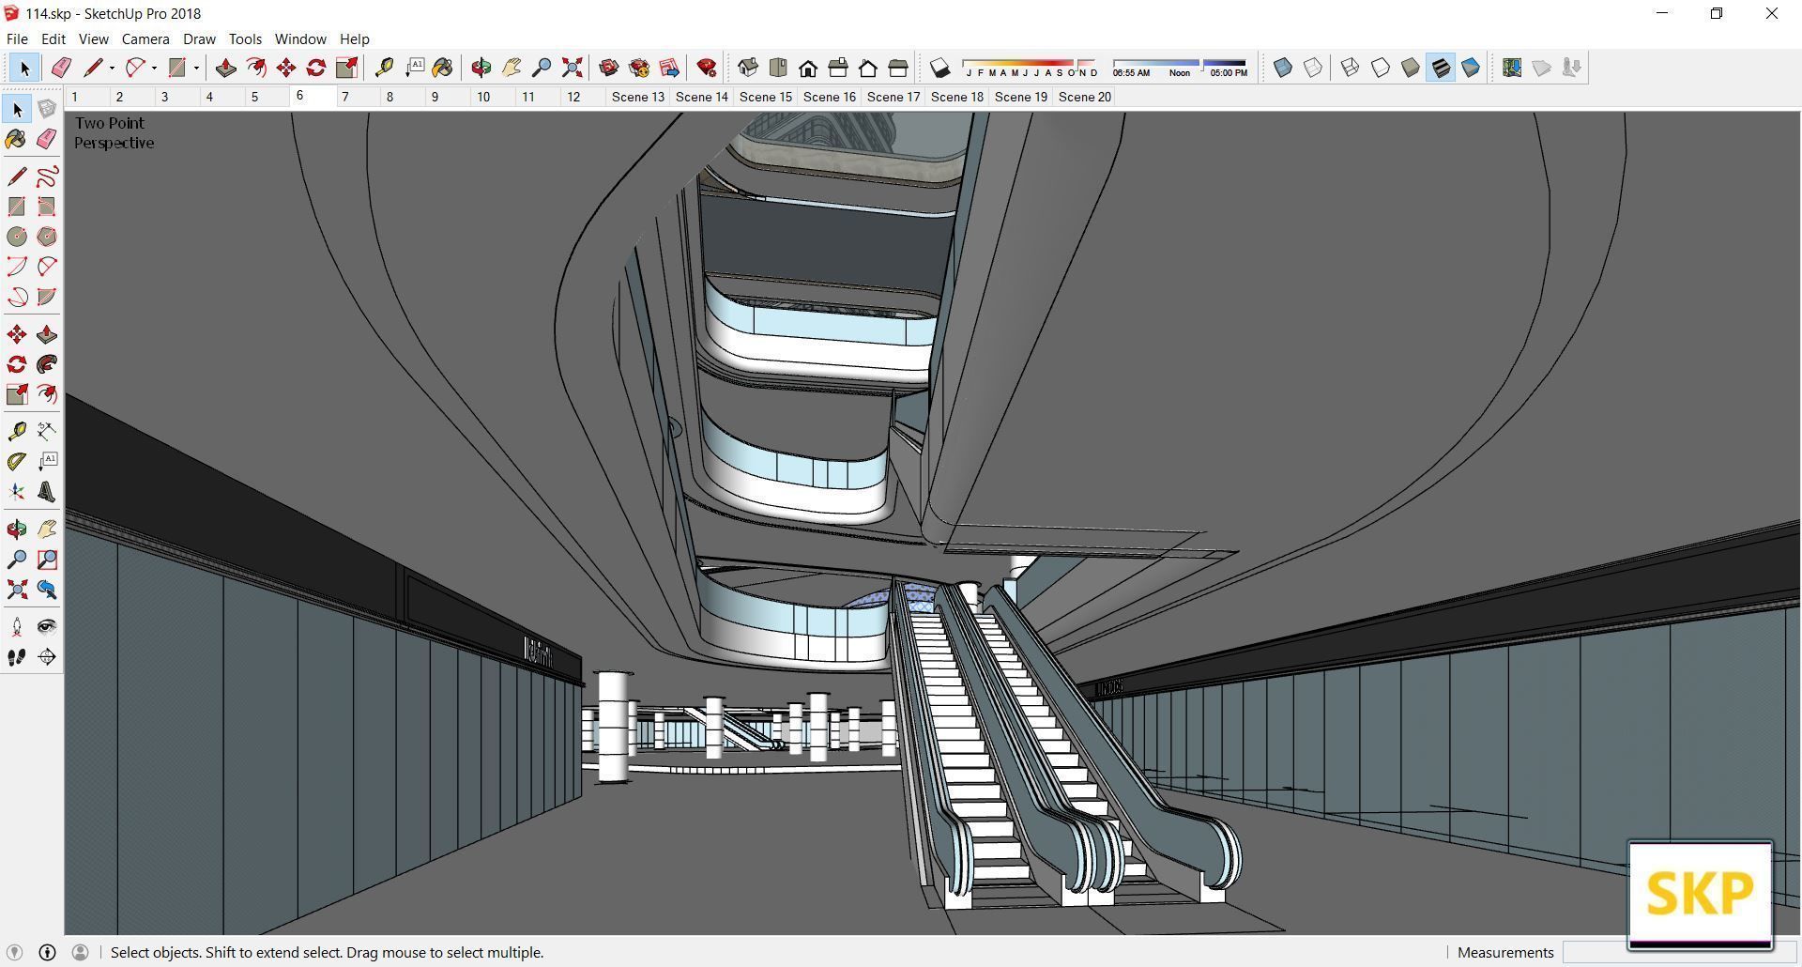Screen dimensions: 1802x967
Task: Toggle Shadows on or off
Action: (939, 68)
